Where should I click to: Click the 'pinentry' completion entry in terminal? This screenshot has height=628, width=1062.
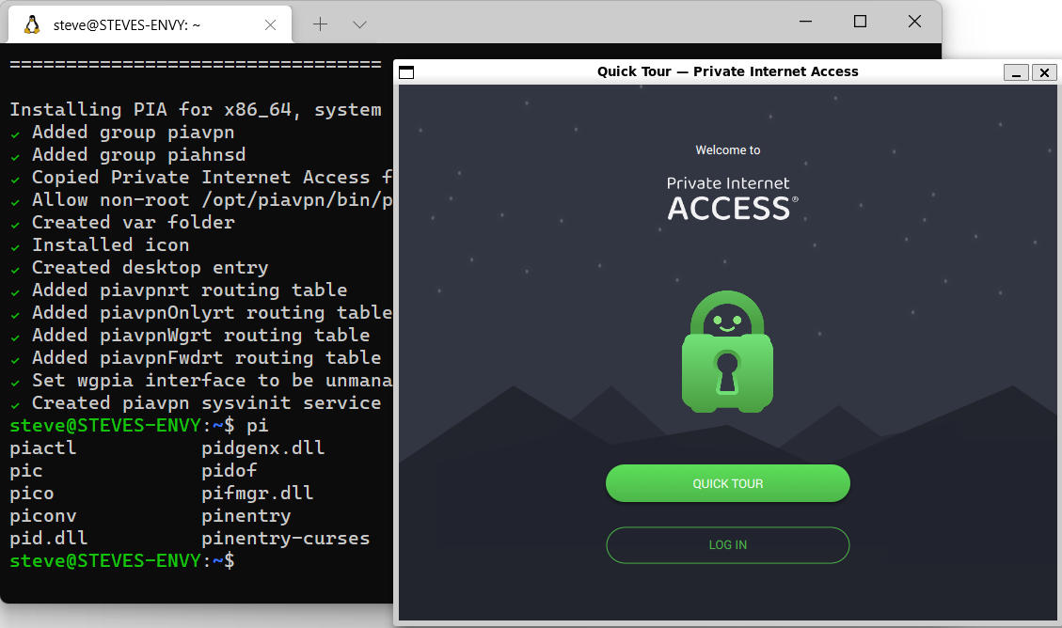click(x=246, y=516)
